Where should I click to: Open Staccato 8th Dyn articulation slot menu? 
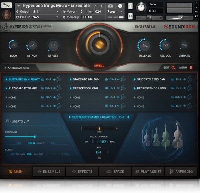click(x=71, y=80)
